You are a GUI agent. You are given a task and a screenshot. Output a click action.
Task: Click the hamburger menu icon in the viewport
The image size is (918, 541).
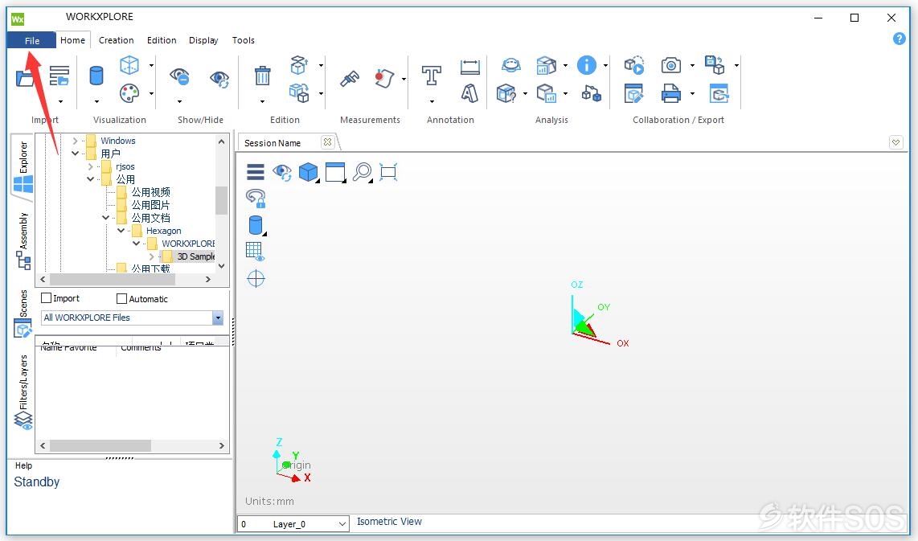(x=256, y=171)
